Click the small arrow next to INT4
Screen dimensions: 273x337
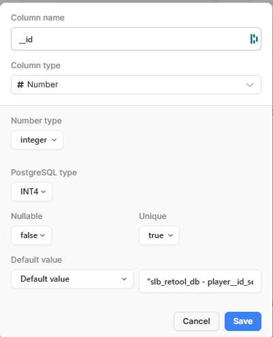tap(43, 192)
